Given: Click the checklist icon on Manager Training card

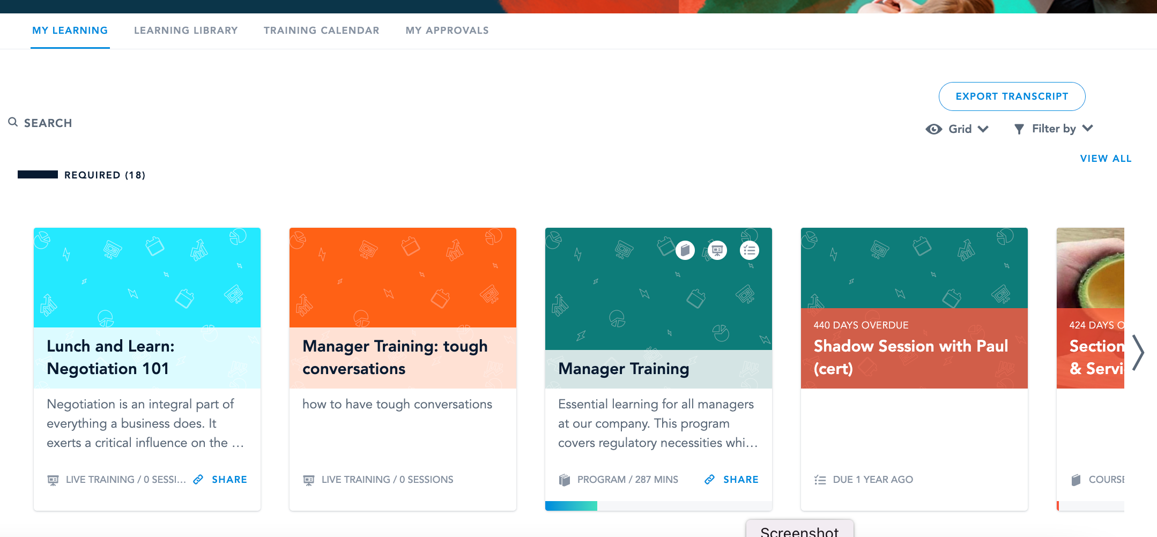Looking at the screenshot, I should click(750, 250).
